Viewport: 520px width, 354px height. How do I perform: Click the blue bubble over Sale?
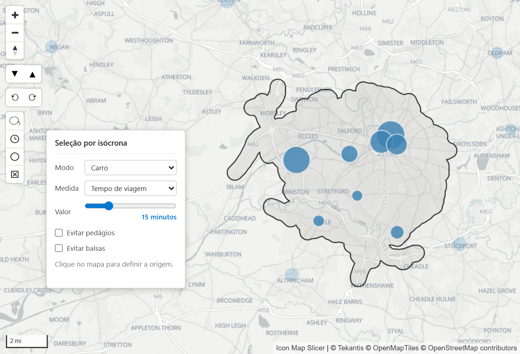[x=318, y=221]
